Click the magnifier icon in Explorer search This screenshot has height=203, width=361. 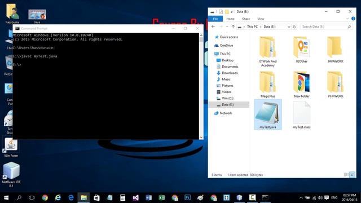pos(349,27)
